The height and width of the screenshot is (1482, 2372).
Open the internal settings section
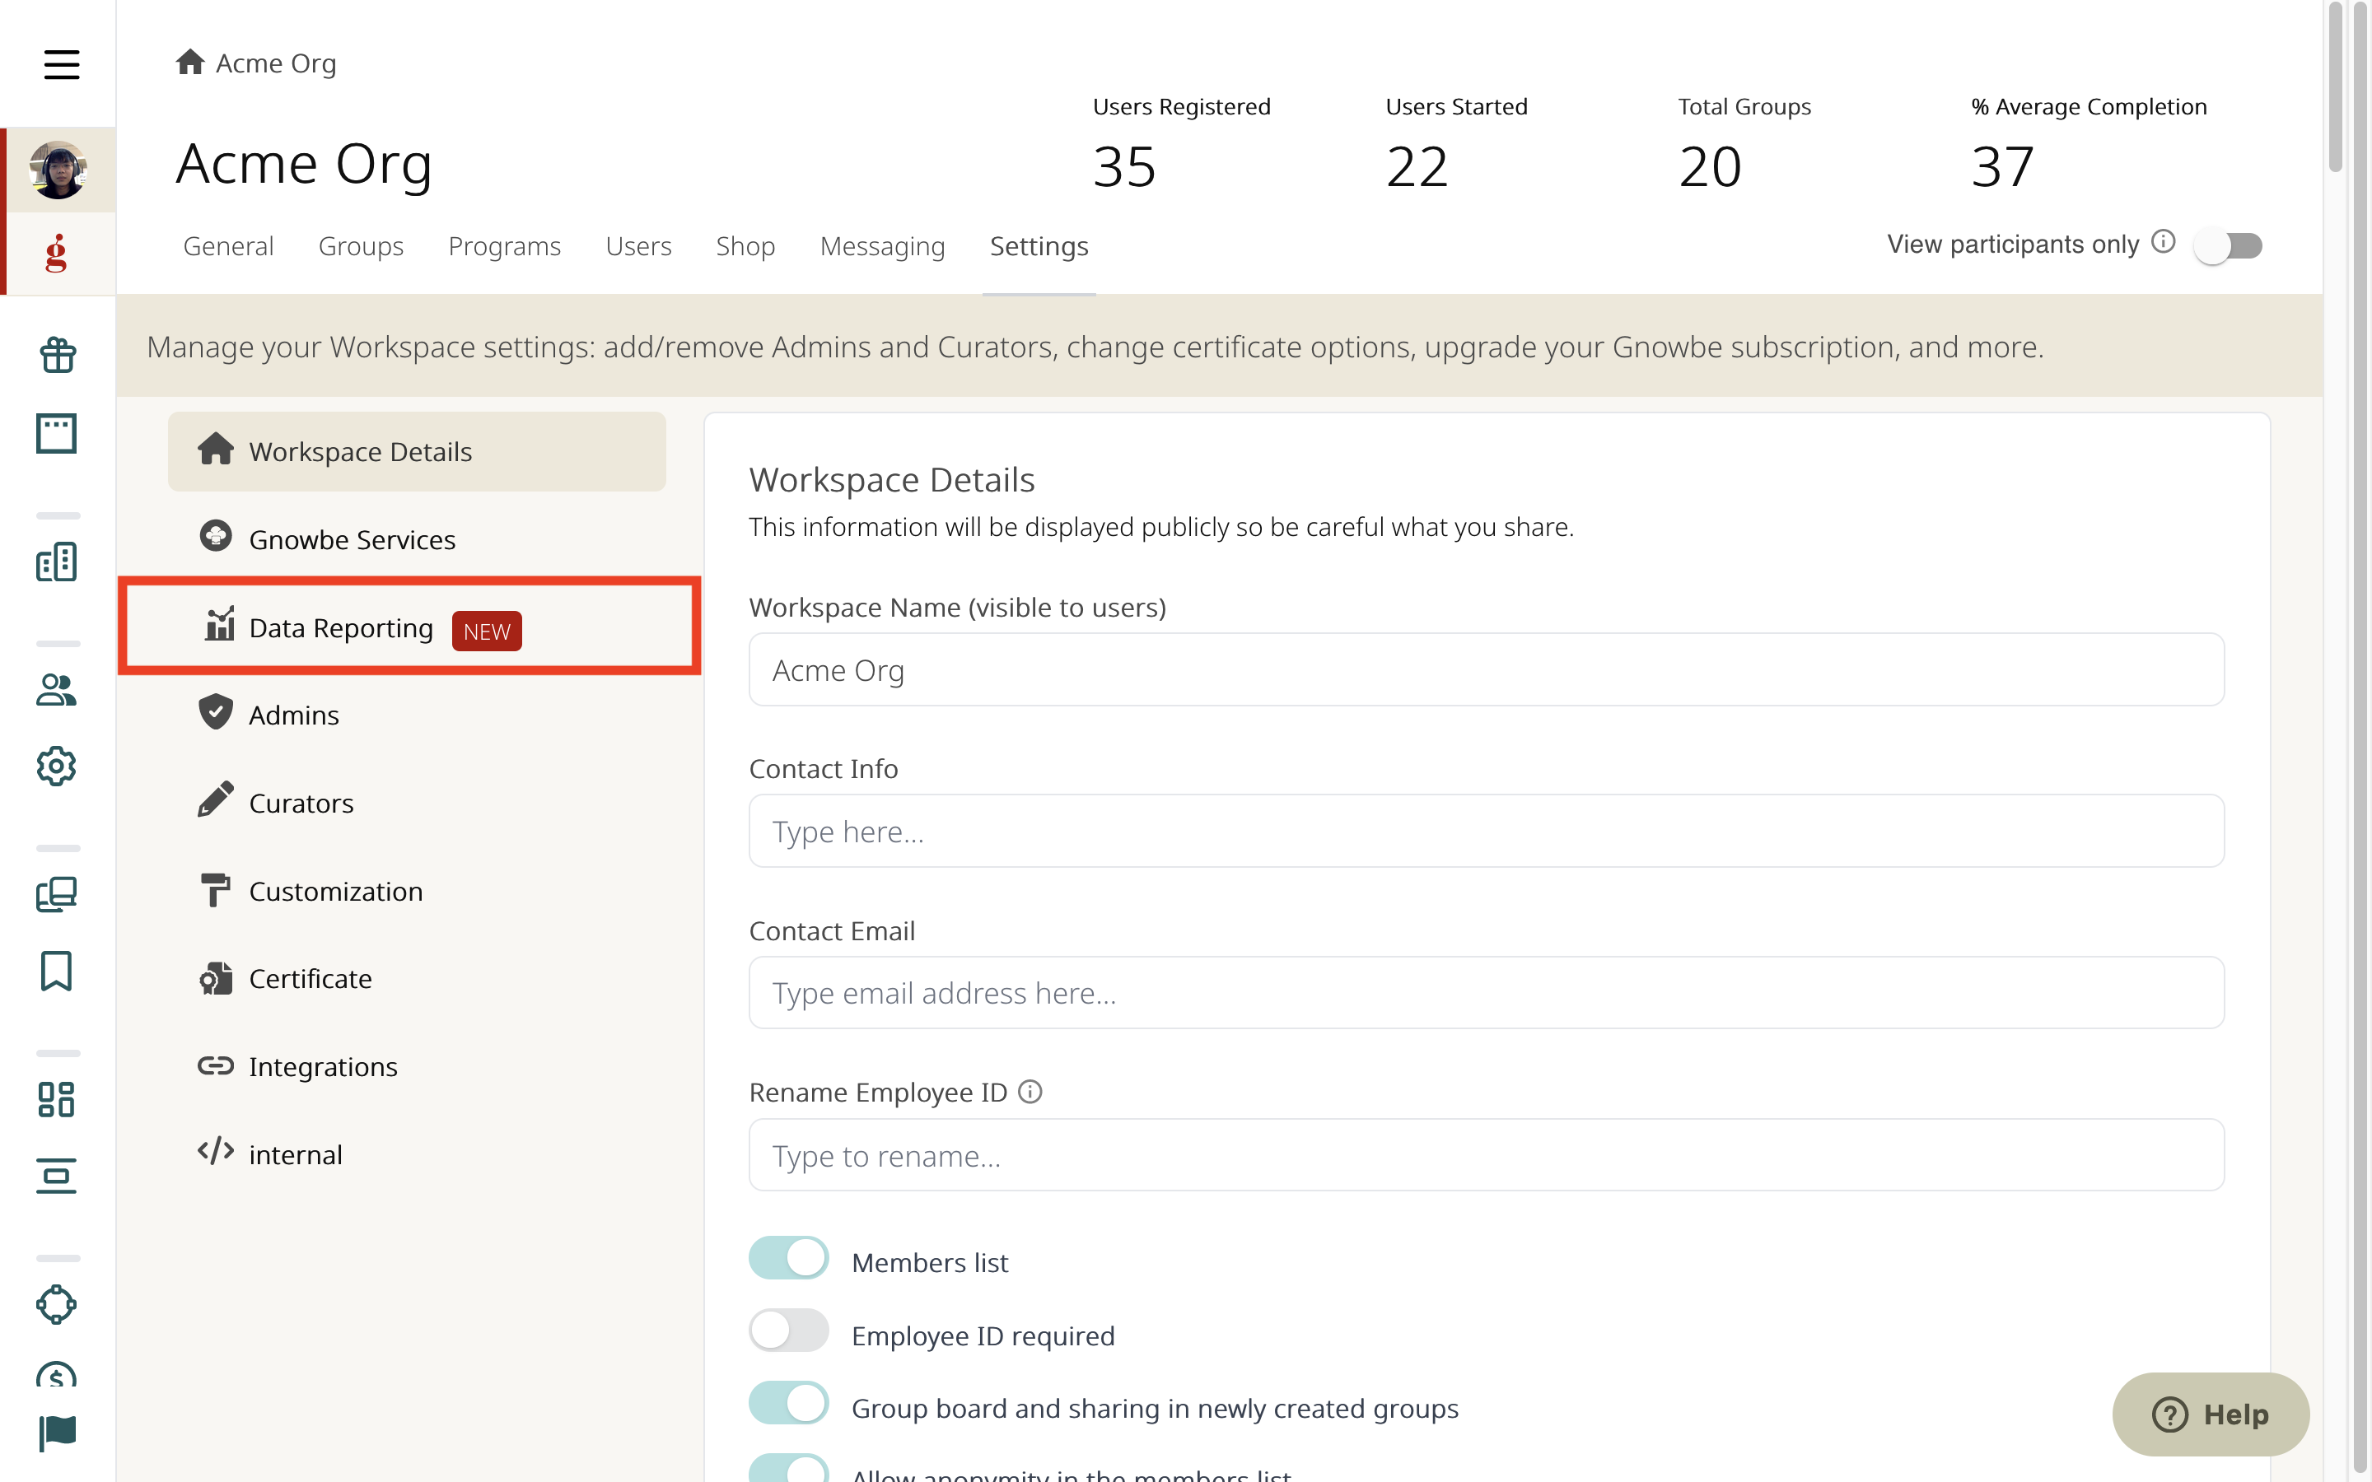tap(417, 1154)
